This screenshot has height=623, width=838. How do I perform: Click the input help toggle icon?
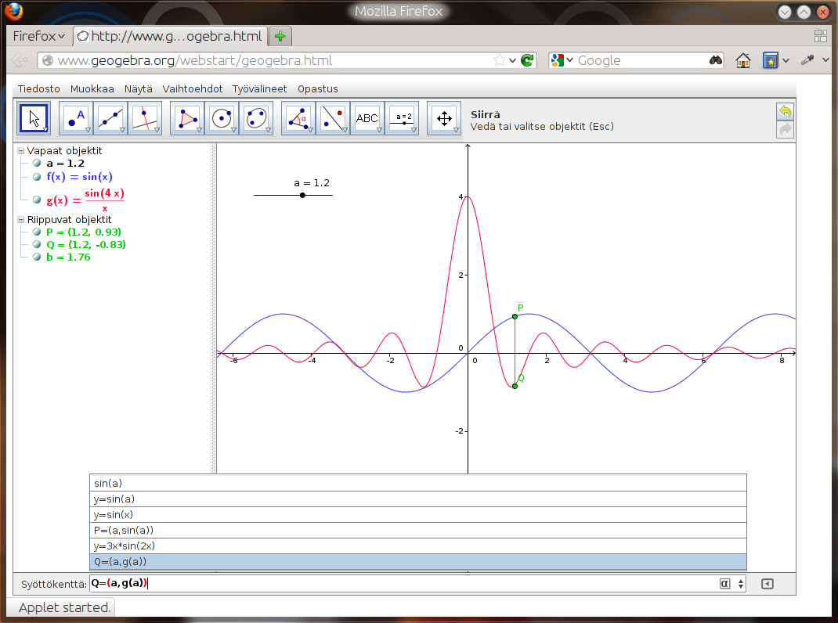pyautogui.click(x=767, y=583)
